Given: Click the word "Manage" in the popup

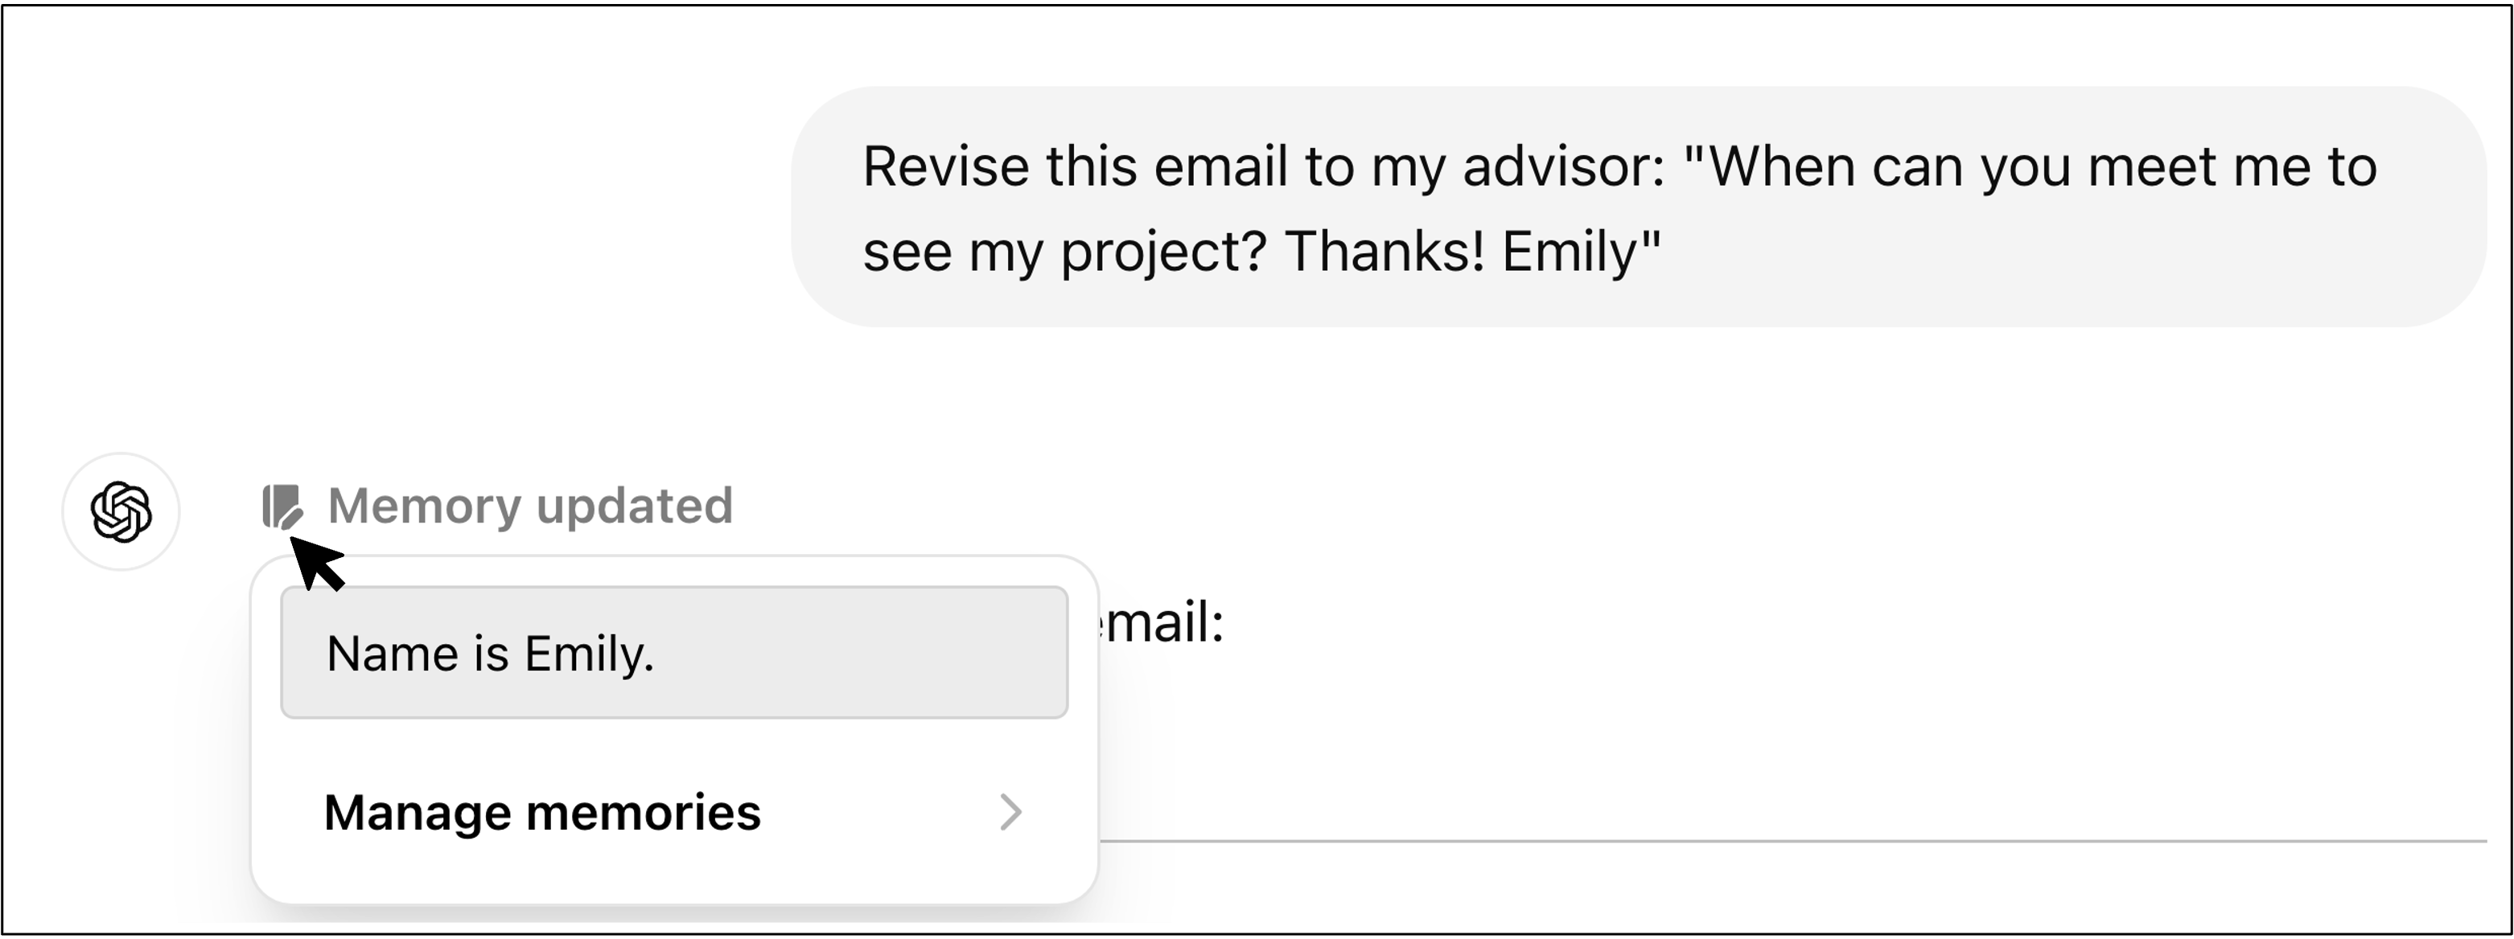Looking at the screenshot, I should tap(417, 812).
